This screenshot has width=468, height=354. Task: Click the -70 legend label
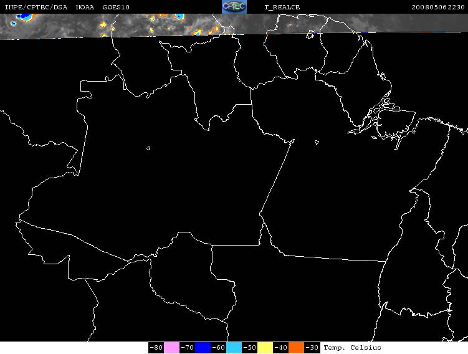coord(187,348)
